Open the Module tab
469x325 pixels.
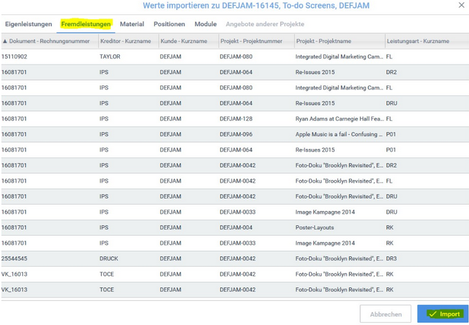pyautogui.click(x=205, y=24)
